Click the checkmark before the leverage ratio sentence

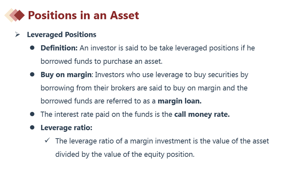(x=47, y=141)
